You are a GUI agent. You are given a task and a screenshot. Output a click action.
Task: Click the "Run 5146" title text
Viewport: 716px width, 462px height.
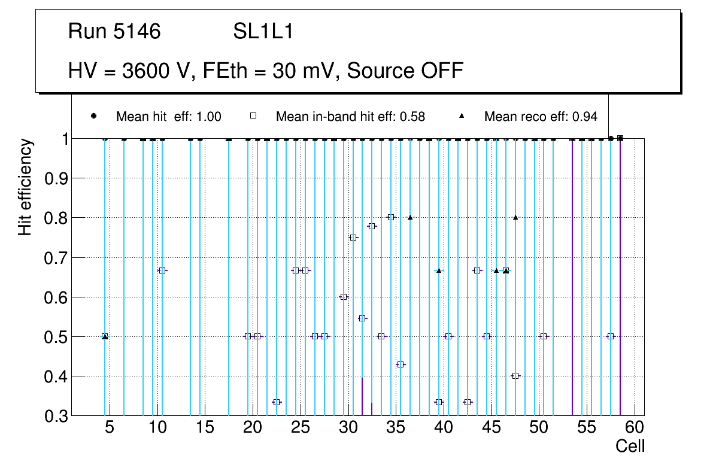click(114, 32)
